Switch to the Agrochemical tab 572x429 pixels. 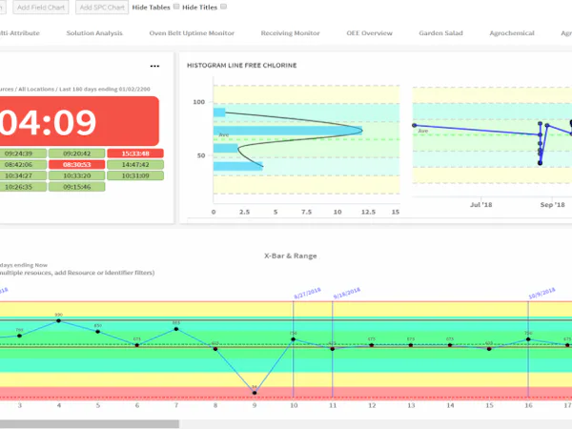[512, 33]
